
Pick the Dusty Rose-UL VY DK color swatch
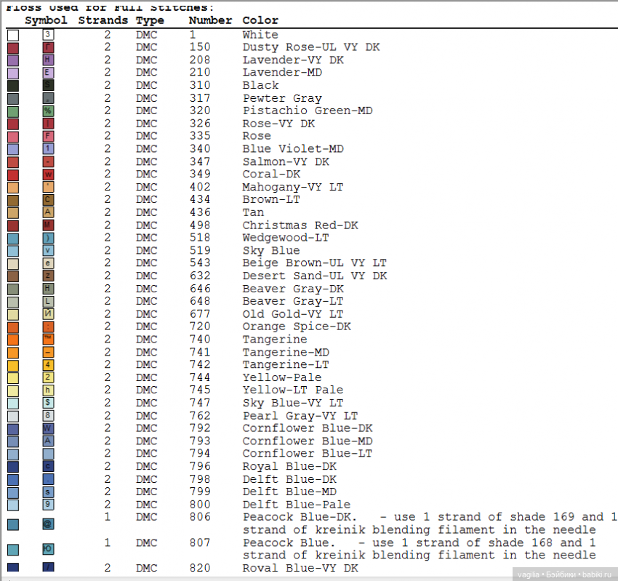(13, 48)
